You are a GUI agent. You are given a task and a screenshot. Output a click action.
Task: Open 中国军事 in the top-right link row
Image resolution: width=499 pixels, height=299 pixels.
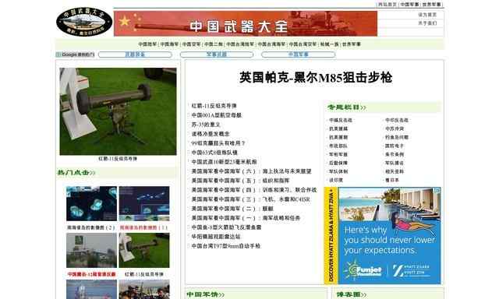click(x=409, y=5)
